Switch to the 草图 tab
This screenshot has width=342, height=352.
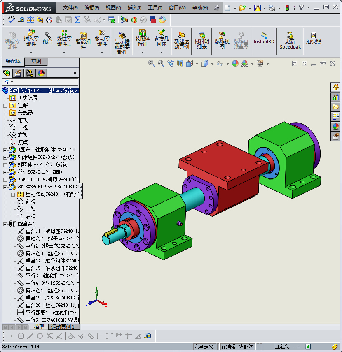pos(36,61)
